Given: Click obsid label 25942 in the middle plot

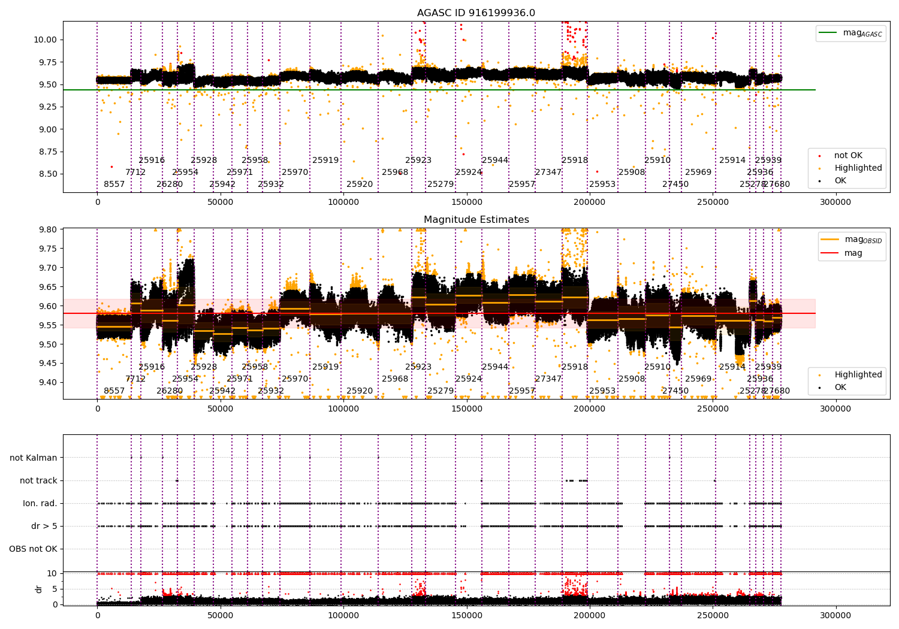Looking at the screenshot, I should click(x=222, y=391).
